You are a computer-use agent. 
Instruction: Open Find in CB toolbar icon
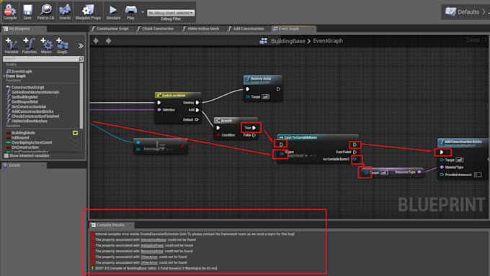[45, 11]
